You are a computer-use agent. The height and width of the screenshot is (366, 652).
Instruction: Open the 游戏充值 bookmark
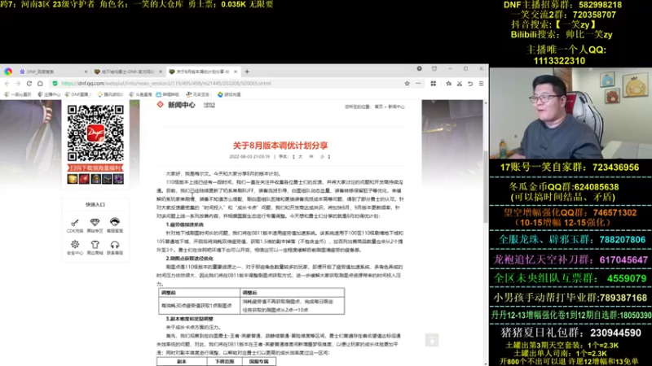point(229,94)
